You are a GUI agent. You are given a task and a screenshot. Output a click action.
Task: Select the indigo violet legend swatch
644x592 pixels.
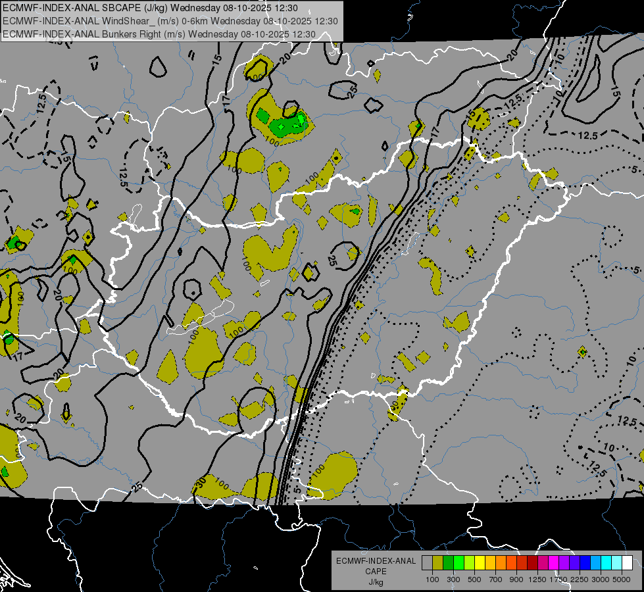(574, 563)
